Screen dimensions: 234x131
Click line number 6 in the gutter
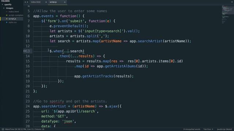click(29, 16)
